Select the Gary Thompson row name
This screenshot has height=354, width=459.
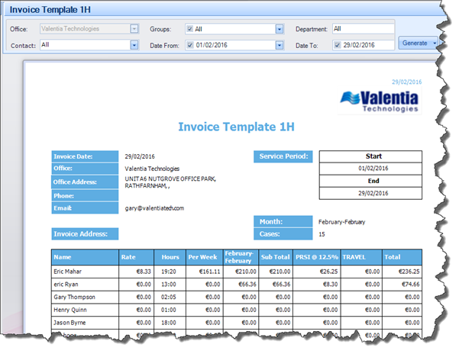74,297
